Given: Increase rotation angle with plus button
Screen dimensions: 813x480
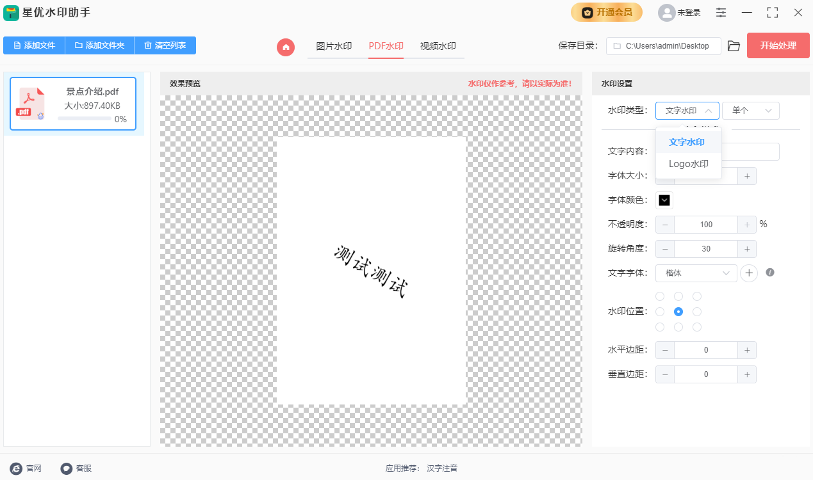Looking at the screenshot, I should click(747, 249).
